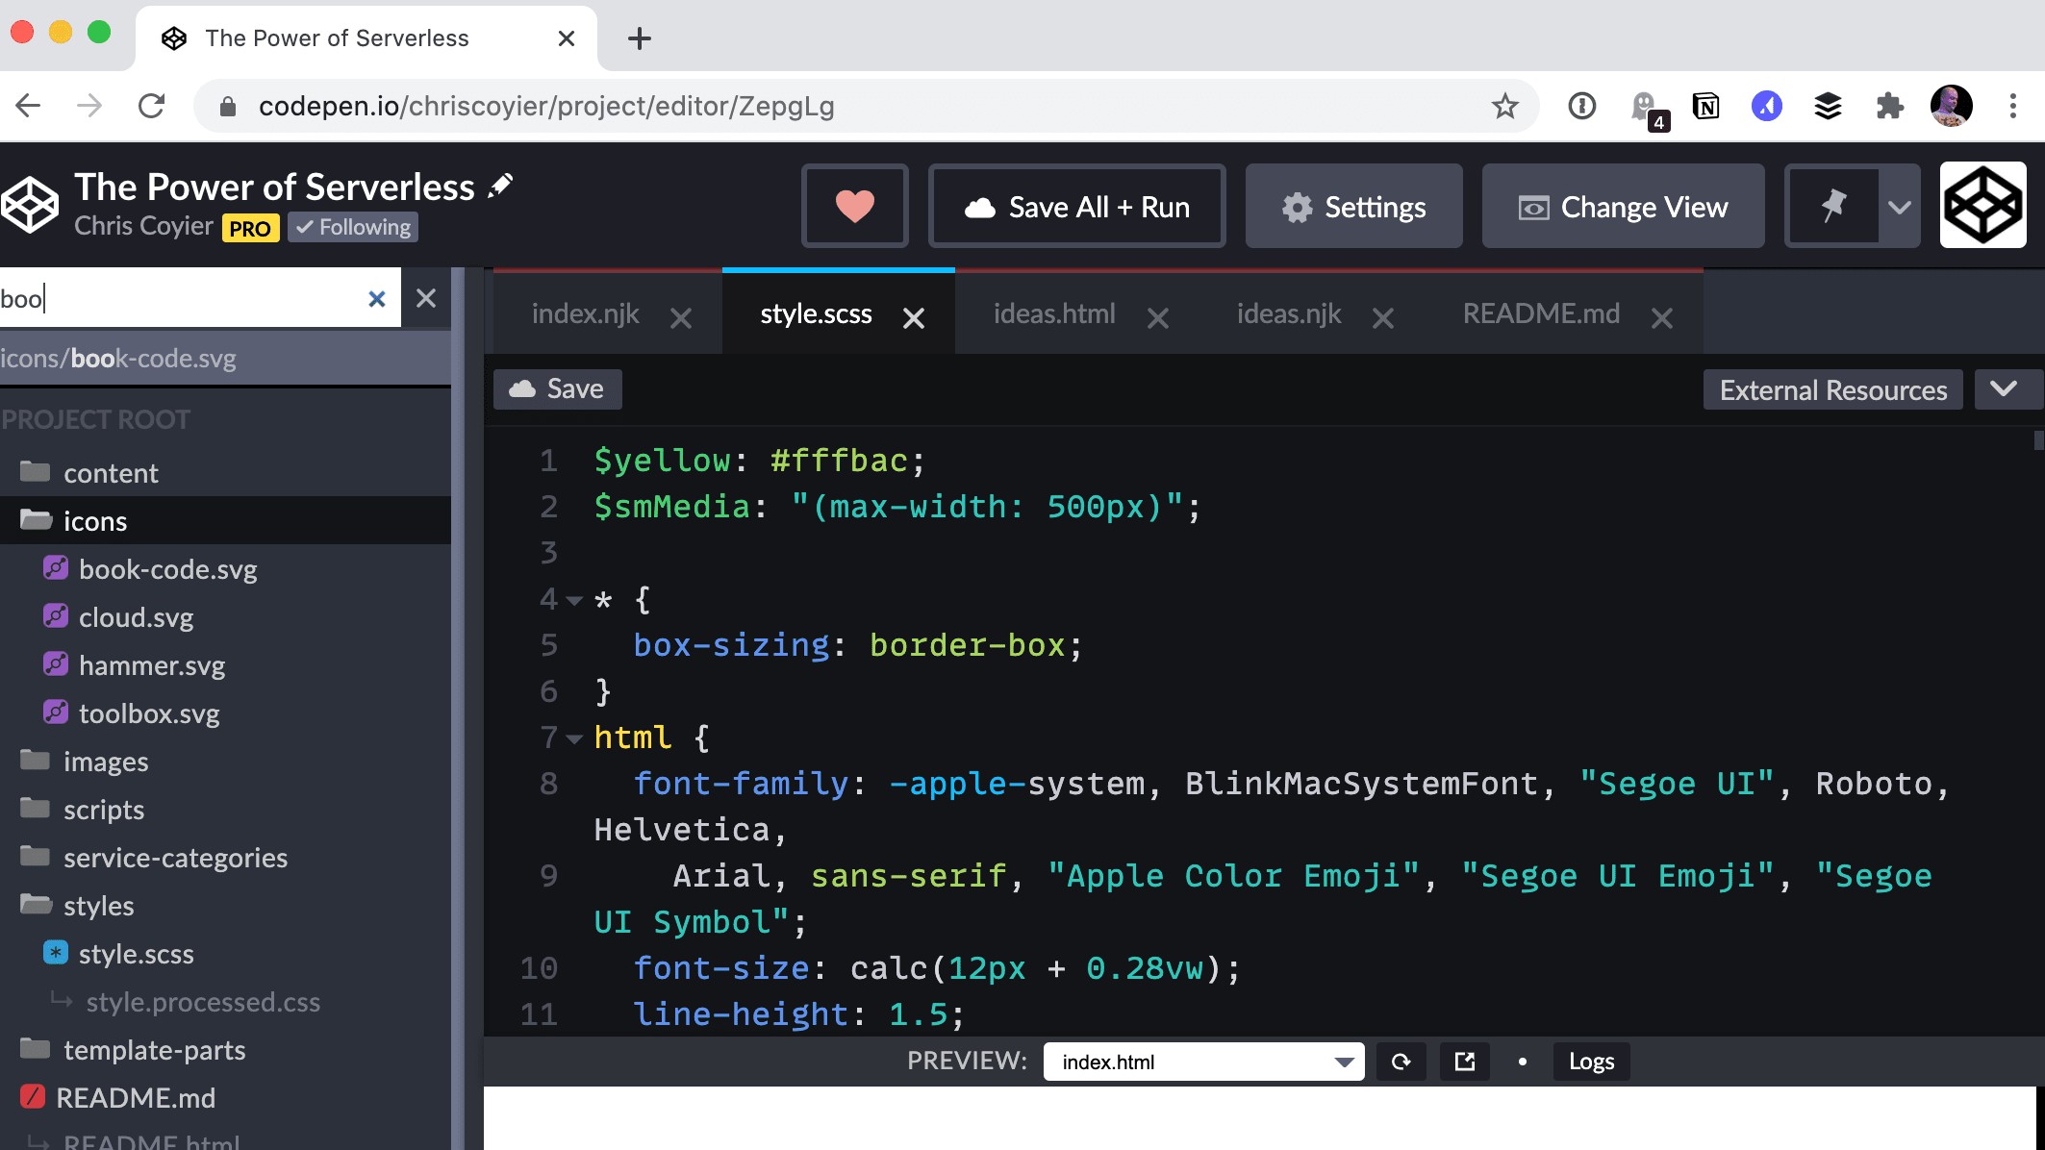Click the Save All + Run button
The width and height of the screenshot is (2045, 1150).
click(1076, 206)
